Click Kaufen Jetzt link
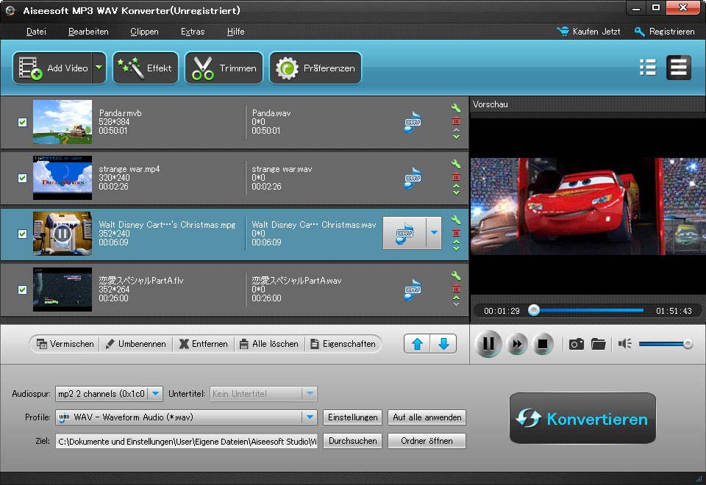706x485 pixels. click(x=588, y=32)
